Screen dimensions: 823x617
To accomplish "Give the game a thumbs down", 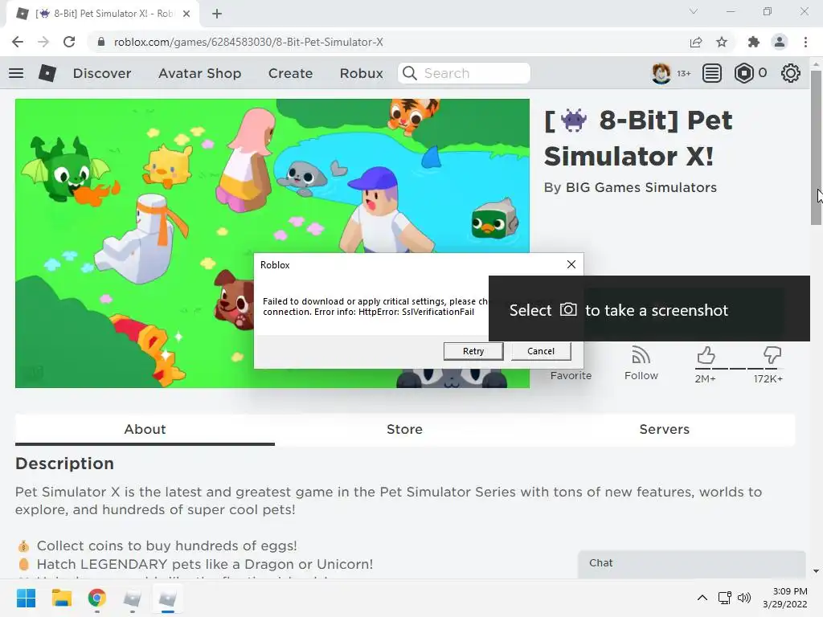I will [772, 356].
